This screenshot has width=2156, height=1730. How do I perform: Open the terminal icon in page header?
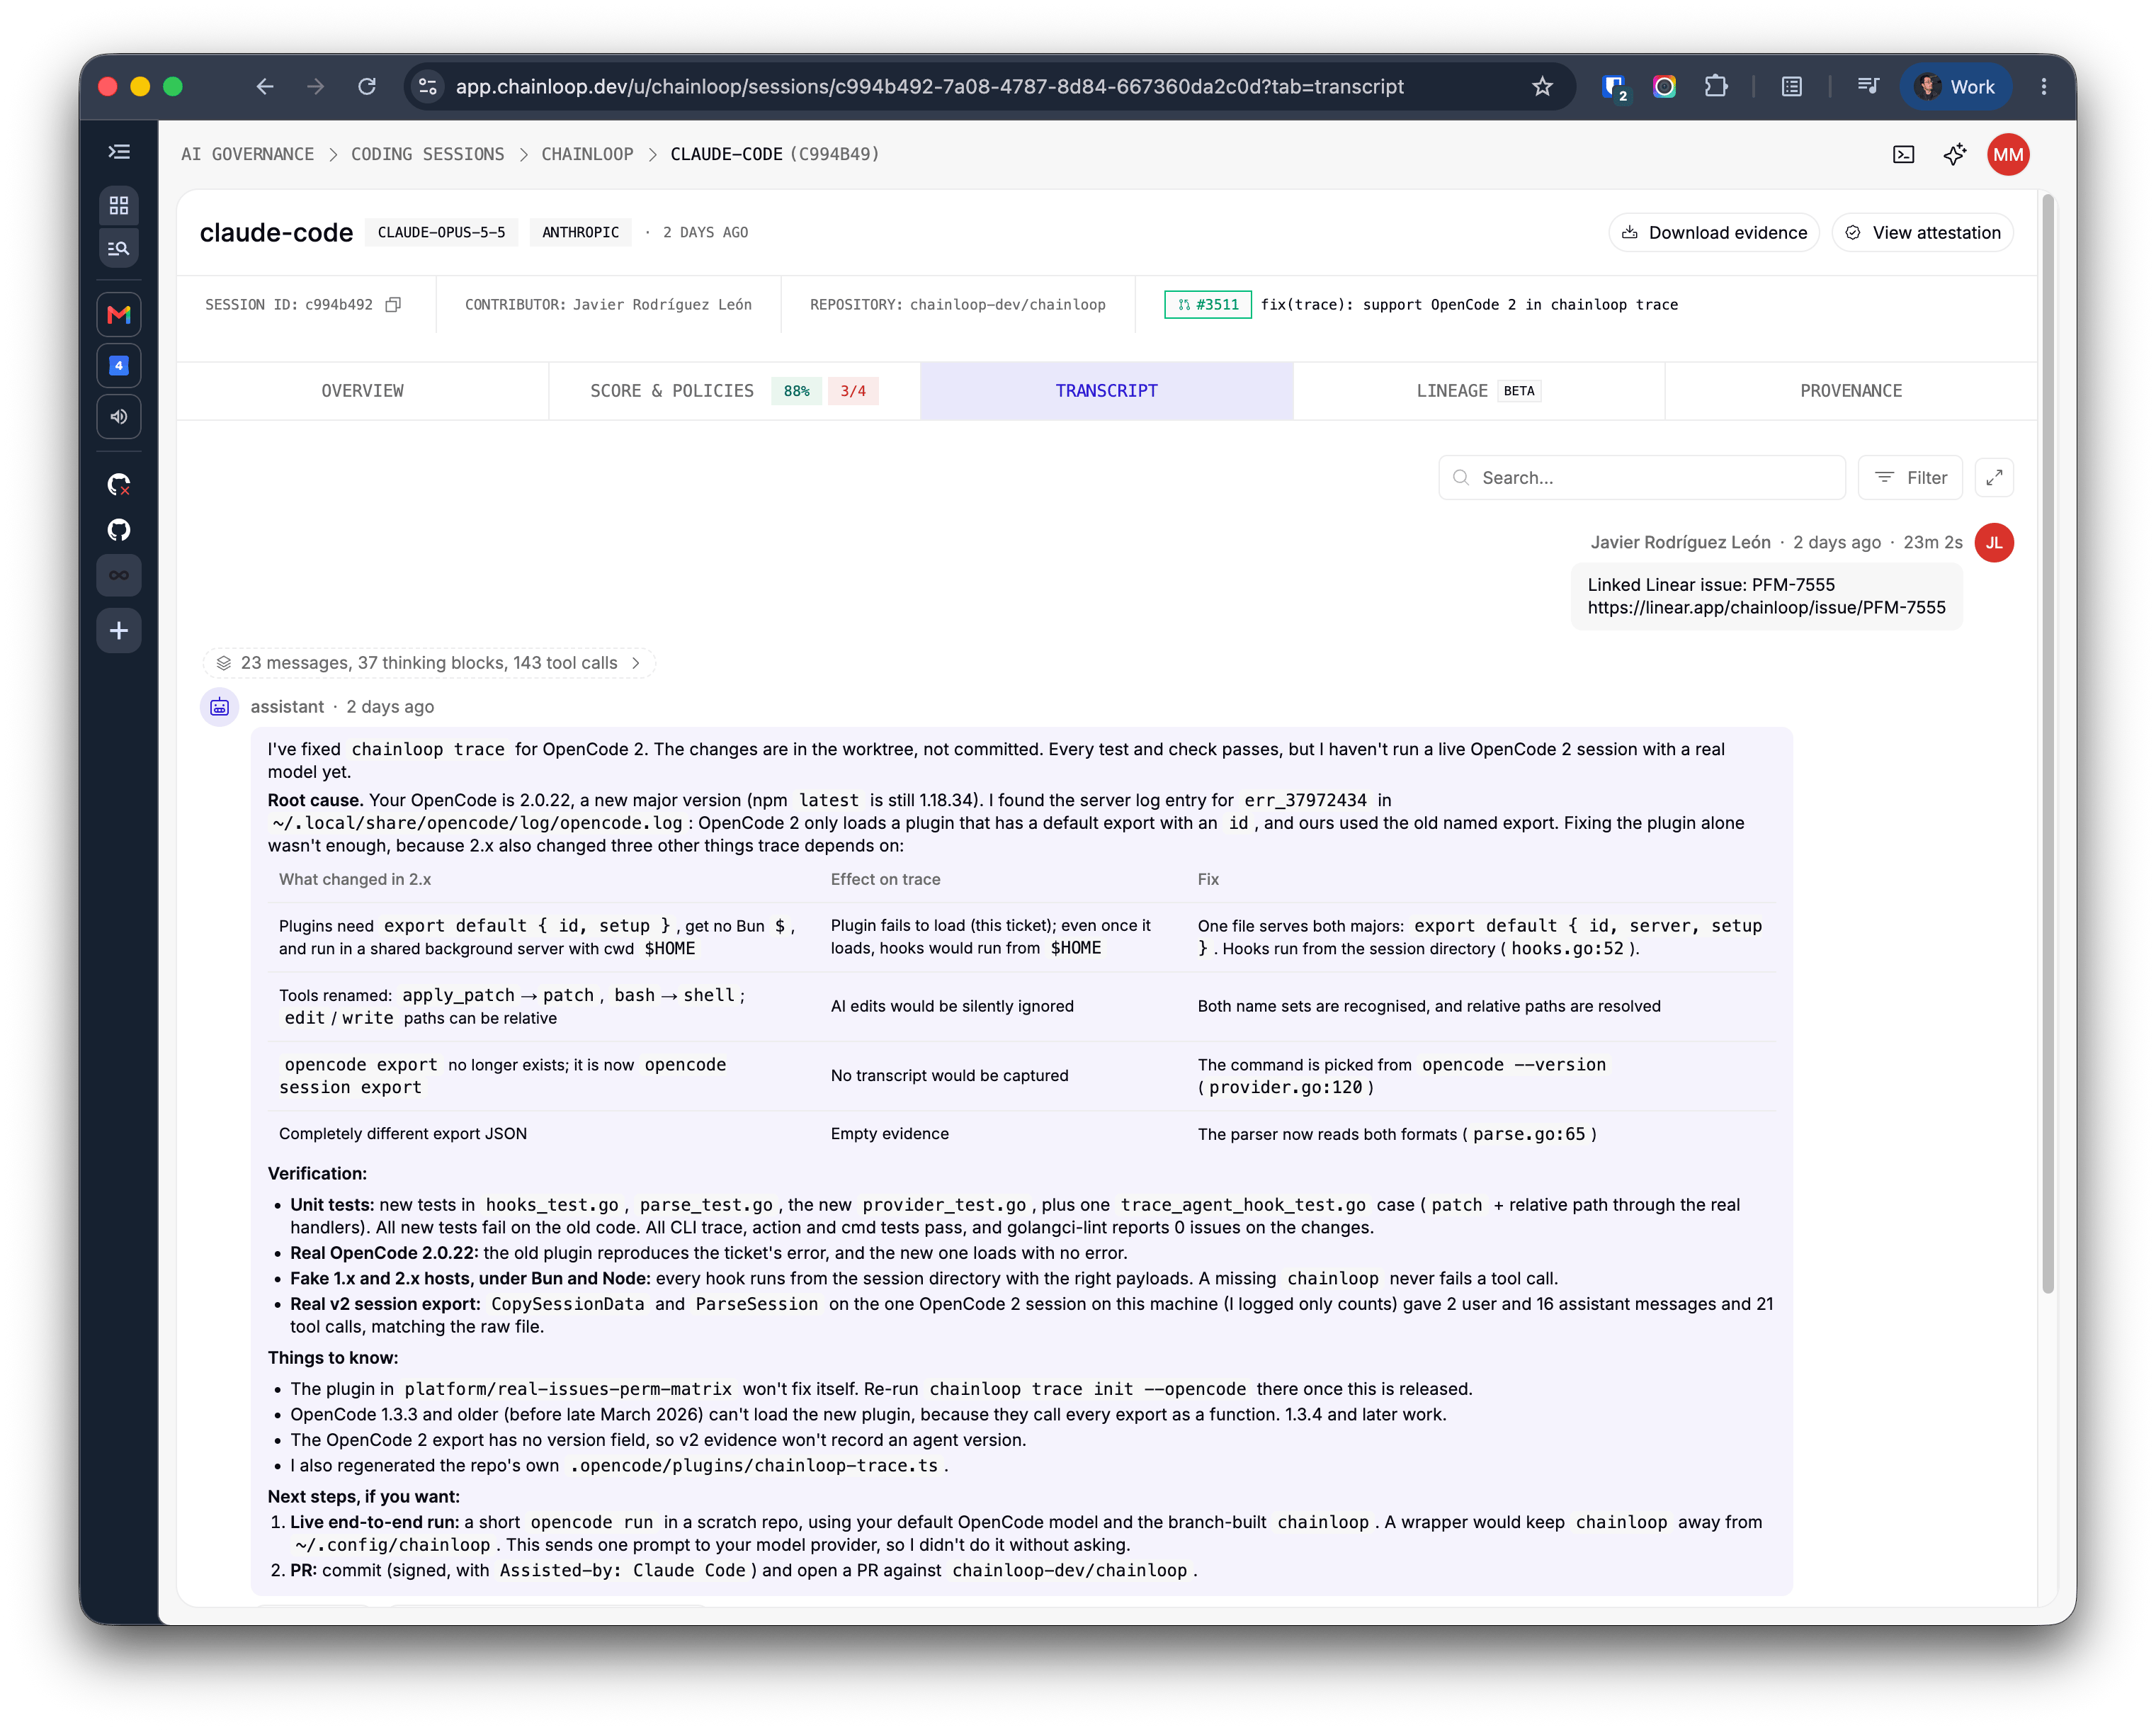(1903, 155)
